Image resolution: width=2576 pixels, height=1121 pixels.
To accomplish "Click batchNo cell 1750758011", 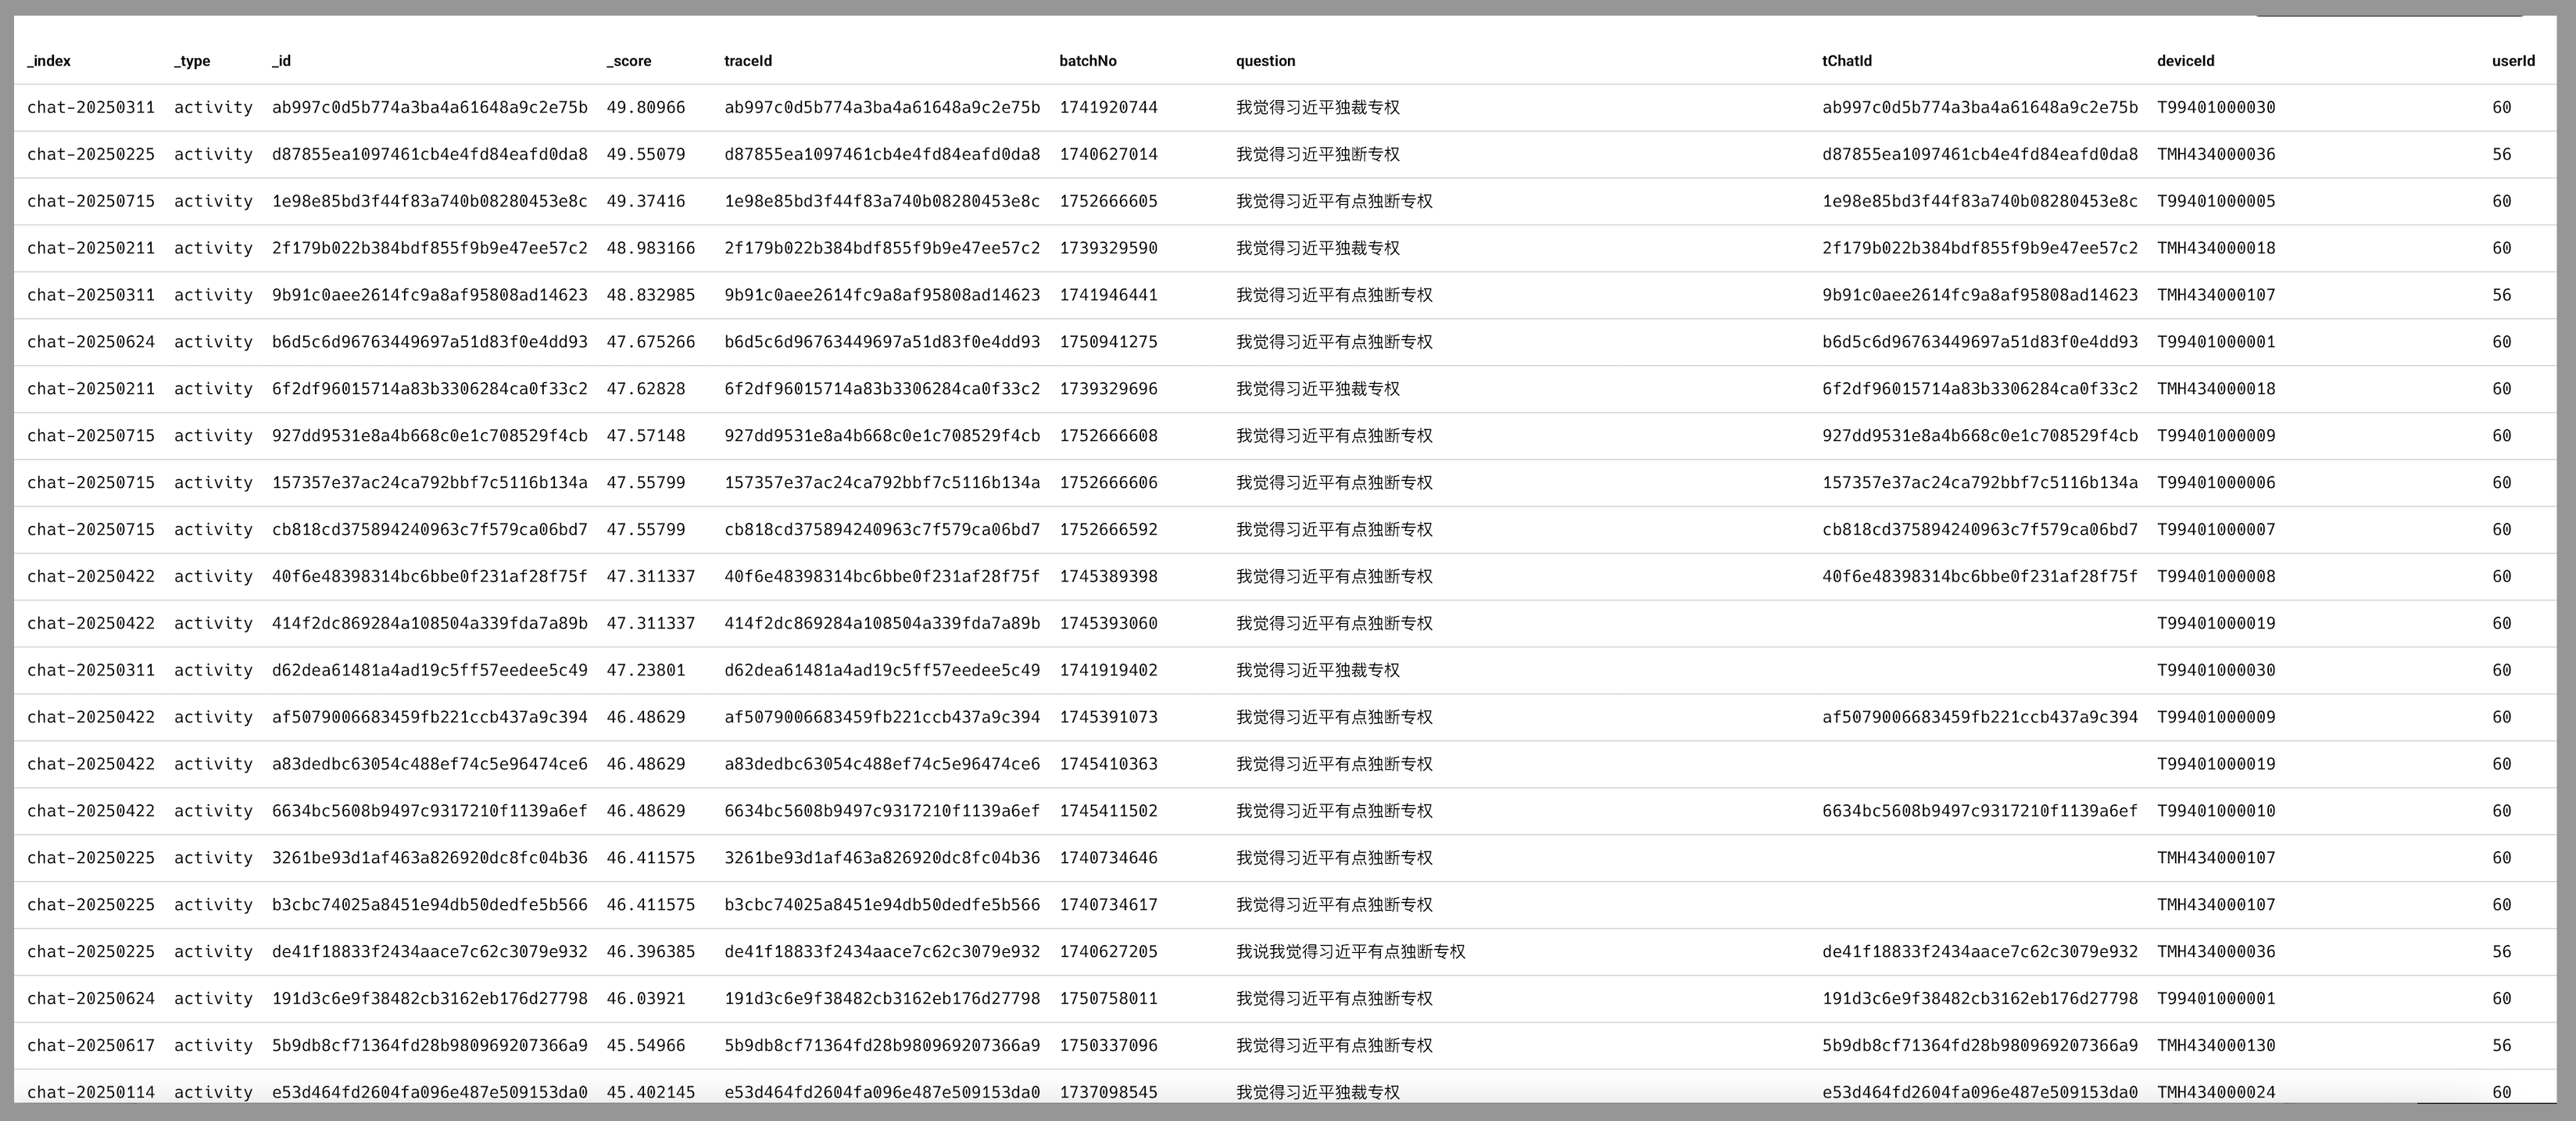I will pyautogui.click(x=1109, y=1000).
